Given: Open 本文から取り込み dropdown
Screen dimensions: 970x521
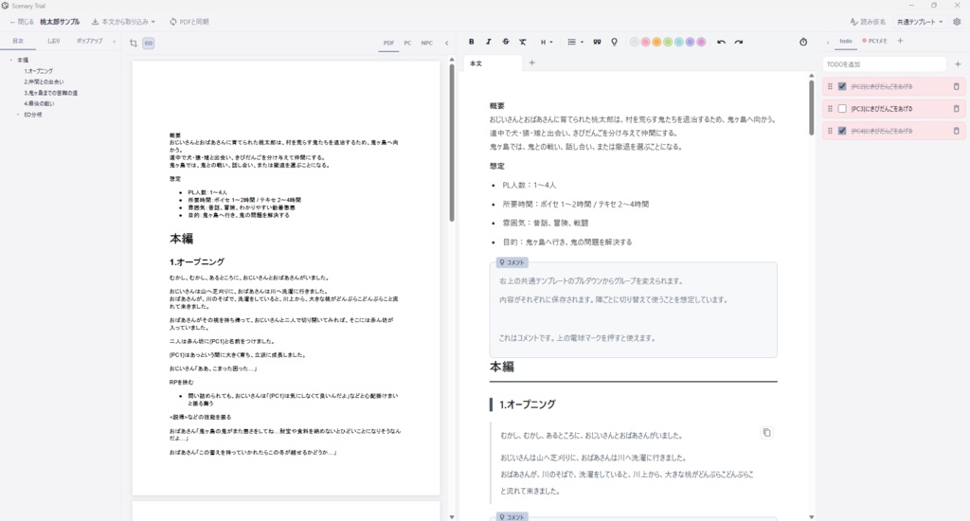Looking at the screenshot, I should 124,22.
